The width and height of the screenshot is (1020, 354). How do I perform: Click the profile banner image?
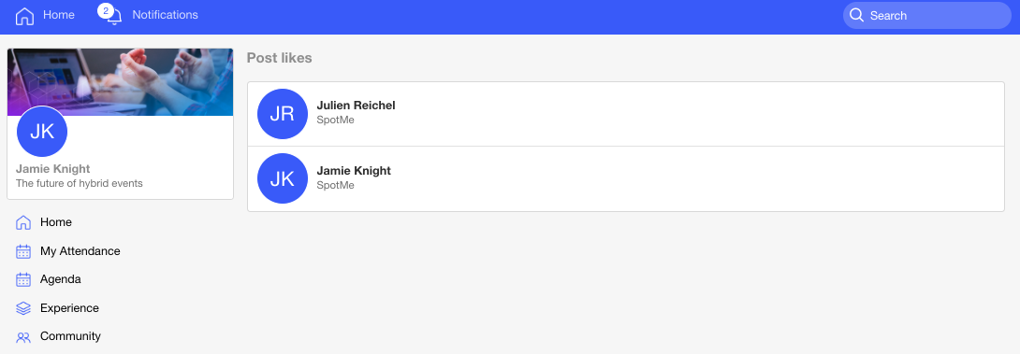click(x=121, y=82)
